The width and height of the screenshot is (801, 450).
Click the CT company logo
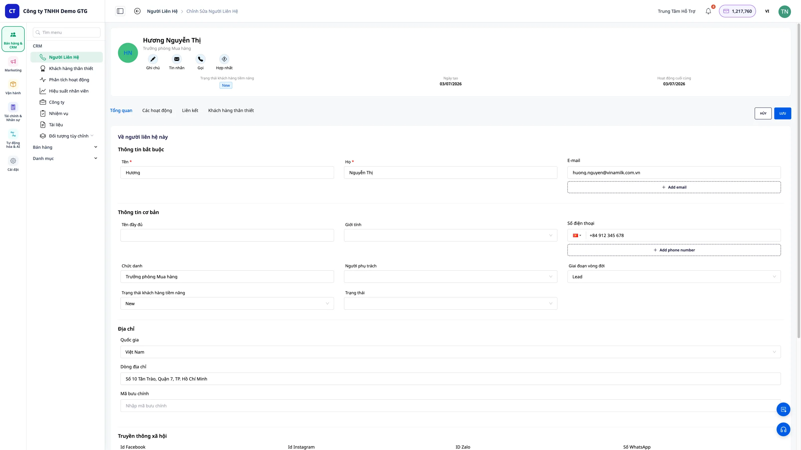12,11
